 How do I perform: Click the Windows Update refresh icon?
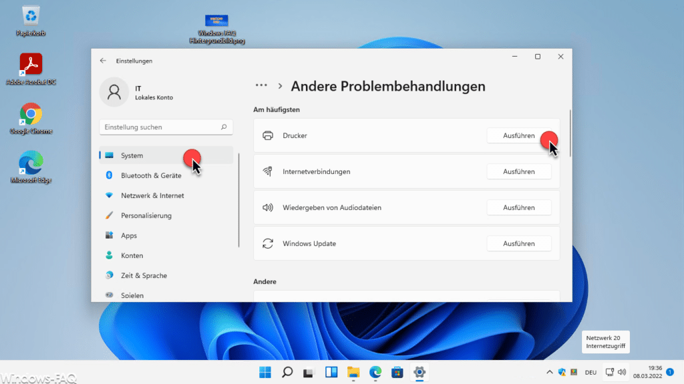[268, 243]
